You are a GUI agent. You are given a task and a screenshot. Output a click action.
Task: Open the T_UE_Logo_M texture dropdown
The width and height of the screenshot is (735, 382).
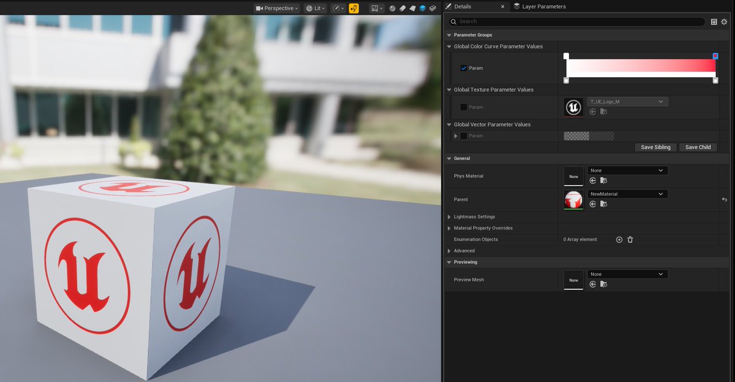pos(627,102)
